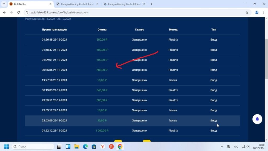Open the clock and date 28.12.2024

click(x=259, y=147)
